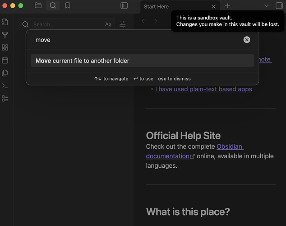286x226 pixels.
Task: Select the search magnifier tab icon
Action: (53, 6)
